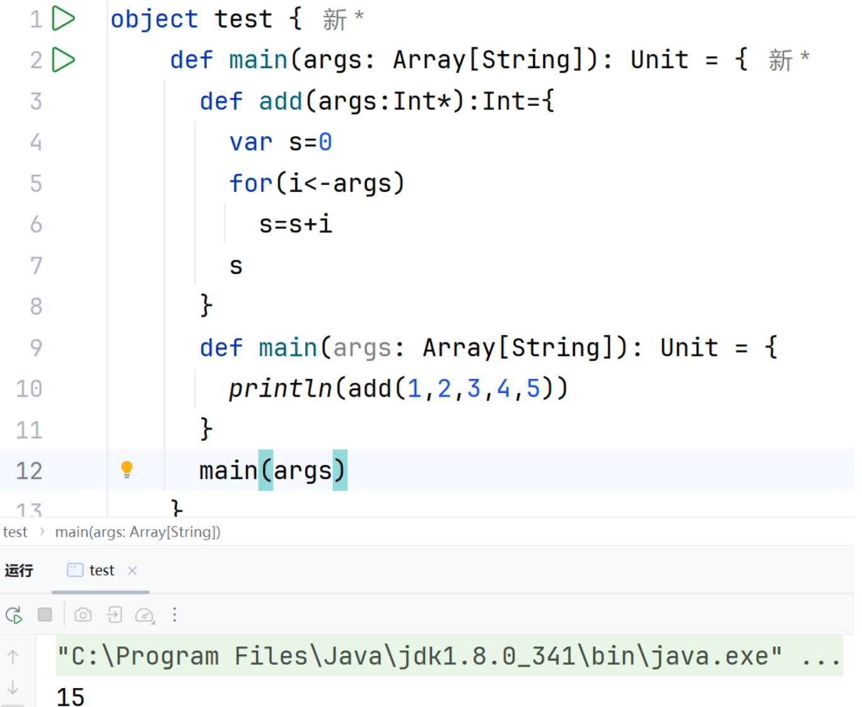The height and width of the screenshot is (707, 862).
Task: Click the camera thread dump icon
Action: click(x=83, y=615)
